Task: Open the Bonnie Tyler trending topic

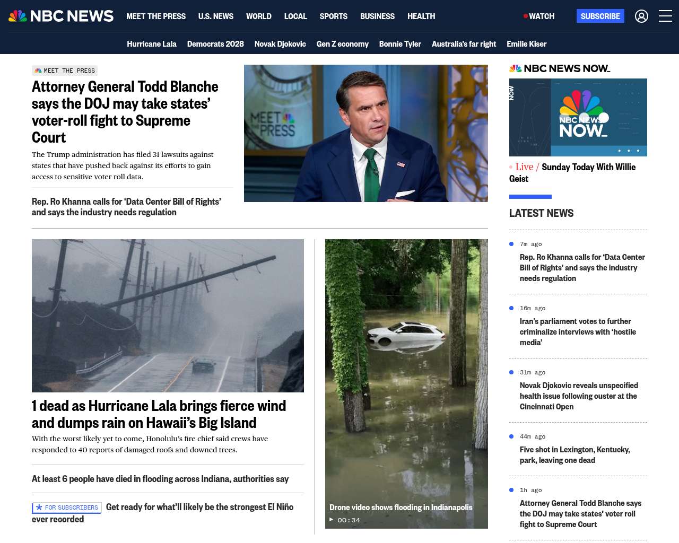Action: click(400, 44)
